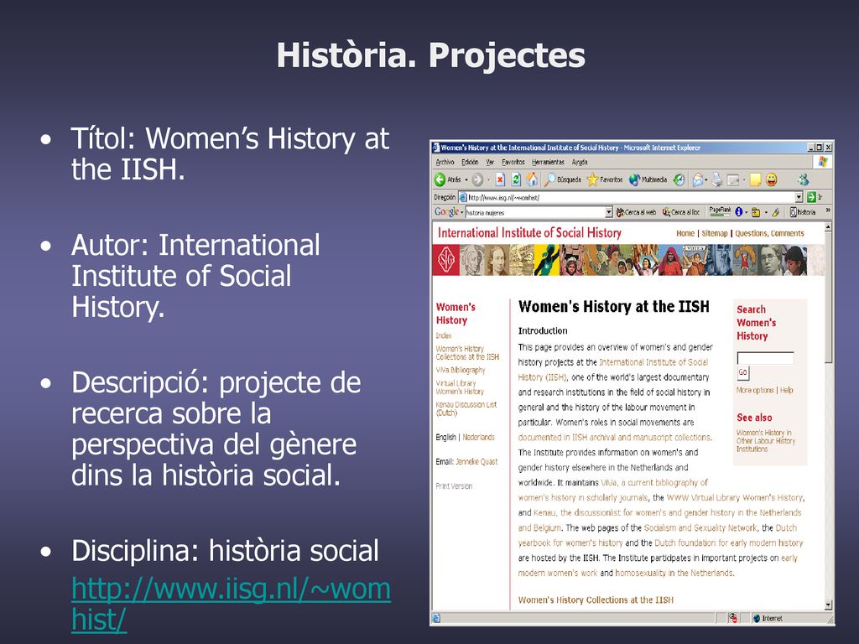
Task: Click the red IISG logo
Action: tap(446, 260)
